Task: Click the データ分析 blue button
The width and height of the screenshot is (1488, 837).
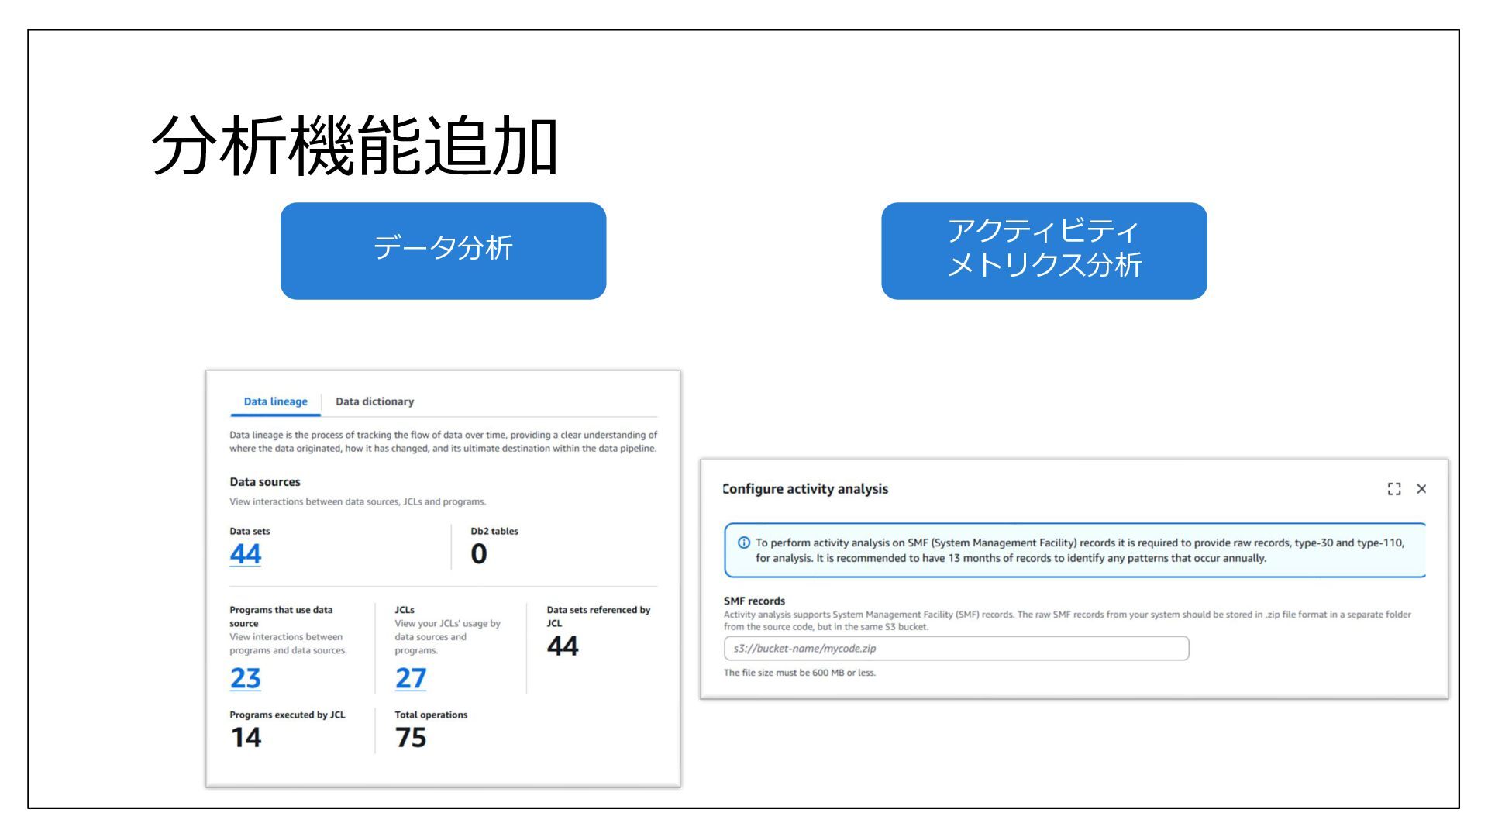Action: coord(443,250)
